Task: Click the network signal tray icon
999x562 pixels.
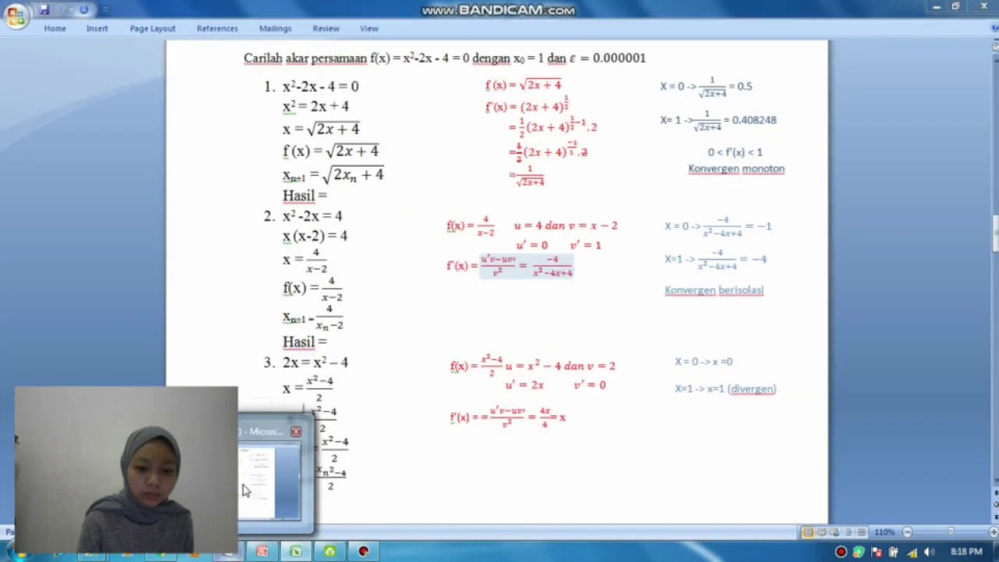Action: point(912,552)
